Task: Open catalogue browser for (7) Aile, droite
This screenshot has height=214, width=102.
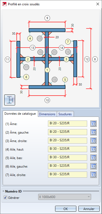Action: [94, 174]
